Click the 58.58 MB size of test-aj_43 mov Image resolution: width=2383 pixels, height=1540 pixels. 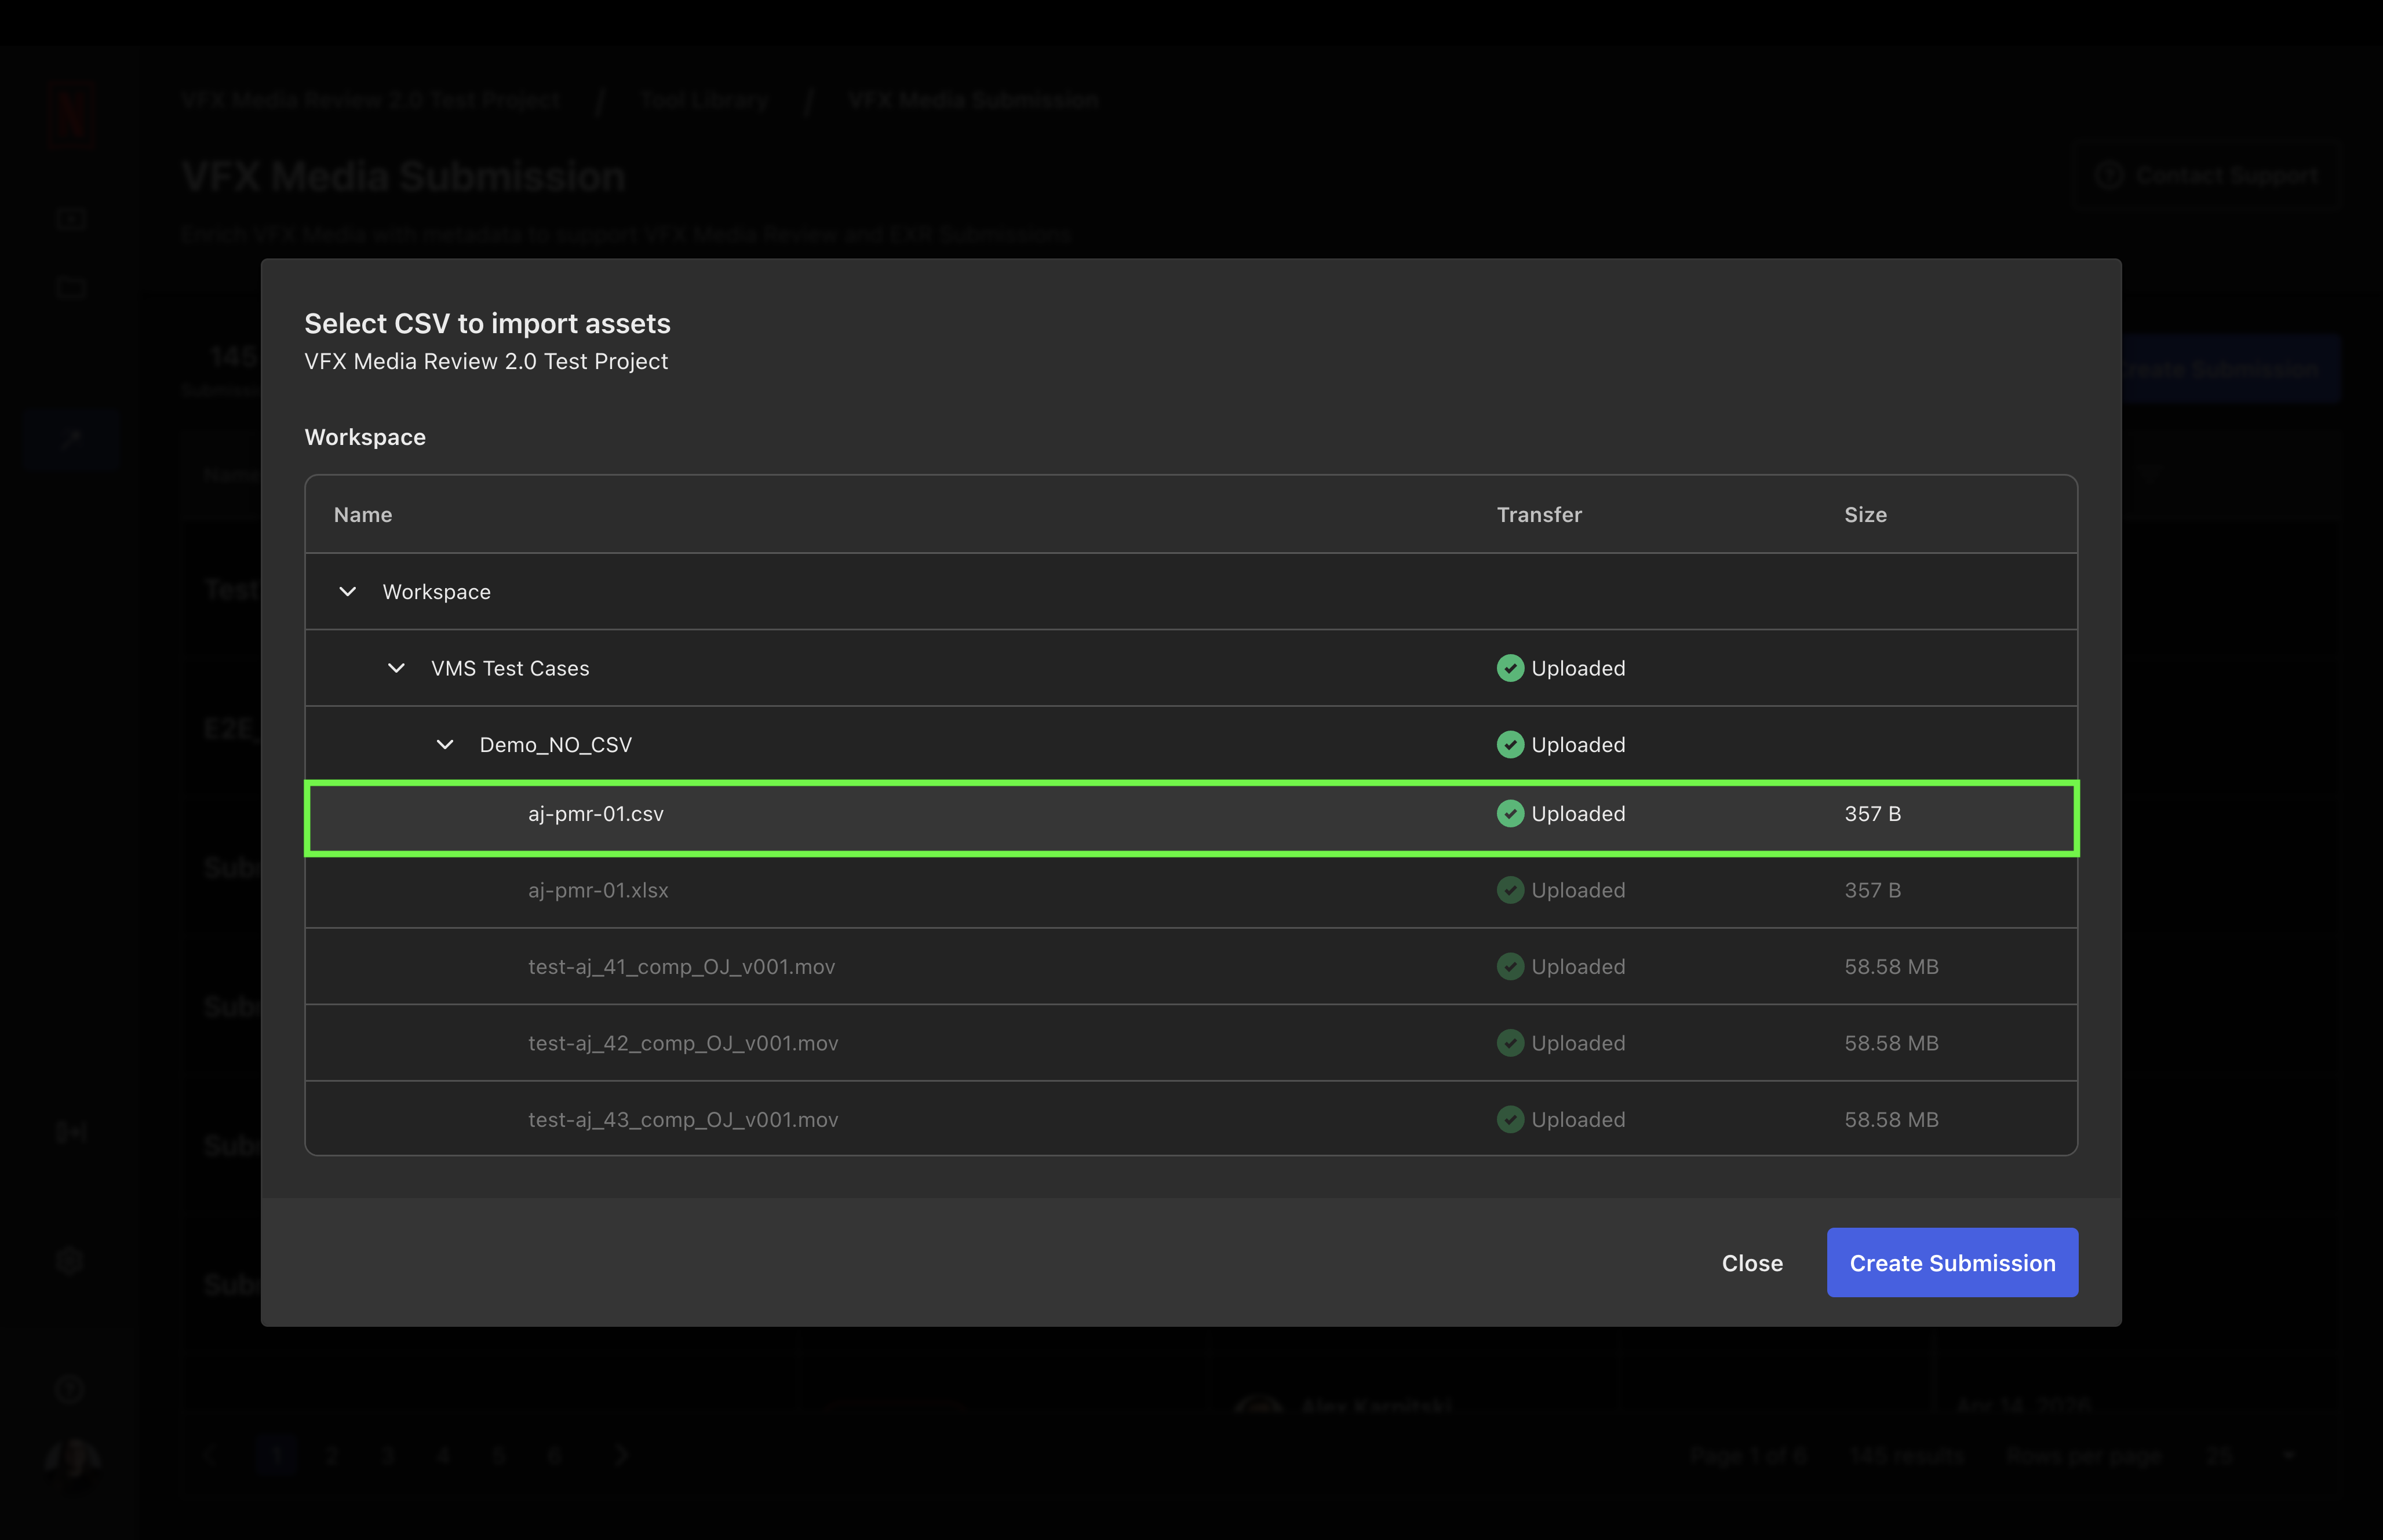1891,1120
